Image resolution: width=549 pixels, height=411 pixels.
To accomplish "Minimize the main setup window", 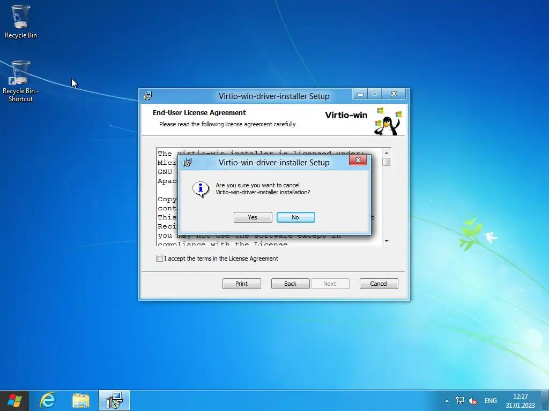I will coord(360,94).
